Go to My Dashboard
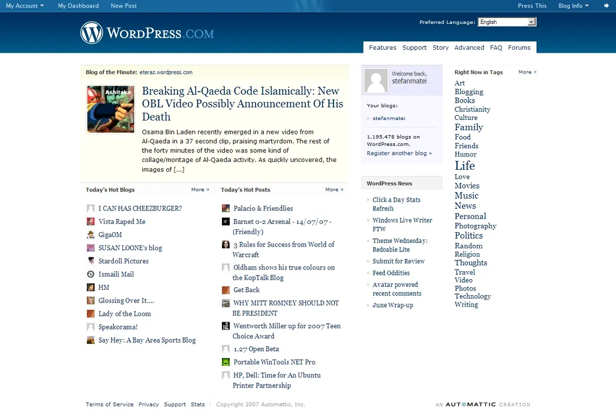The height and width of the screenshot is (420, 616). (x=78, y=5)
